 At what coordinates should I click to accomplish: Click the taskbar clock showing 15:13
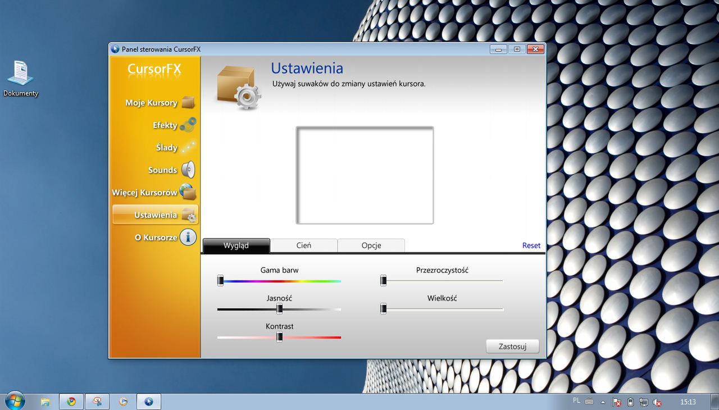pyautogui.click(x=688, y=402)
